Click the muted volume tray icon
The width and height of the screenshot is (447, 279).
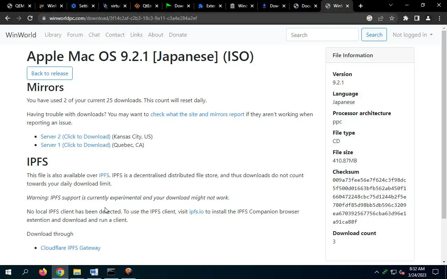[x=402, y=272]
